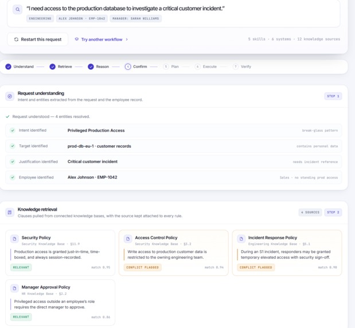Select the ALEX JOHNSON · EMP-1042 tag

point(82,18)
